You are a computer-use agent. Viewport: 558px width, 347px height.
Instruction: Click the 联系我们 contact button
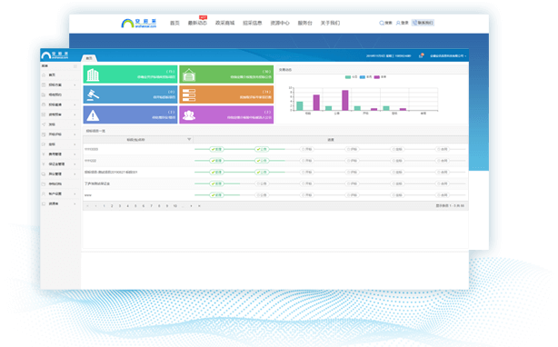click(x=423, y=23)
